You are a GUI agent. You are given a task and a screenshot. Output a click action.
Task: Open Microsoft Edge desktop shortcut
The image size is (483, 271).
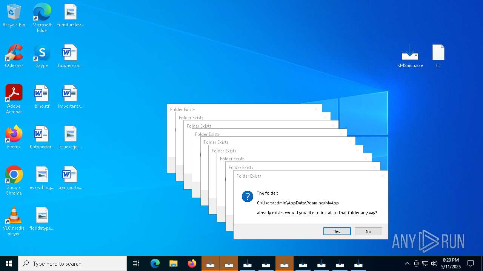(42, 18)
